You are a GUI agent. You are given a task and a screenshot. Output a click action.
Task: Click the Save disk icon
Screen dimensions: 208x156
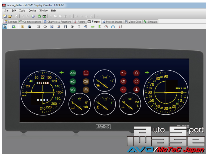tap(17, 16)
